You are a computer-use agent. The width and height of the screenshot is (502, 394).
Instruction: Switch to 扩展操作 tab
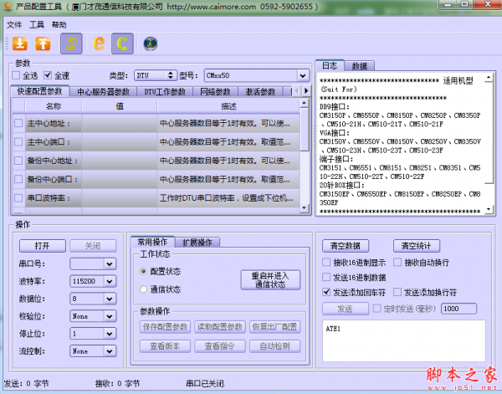point(197,243)
